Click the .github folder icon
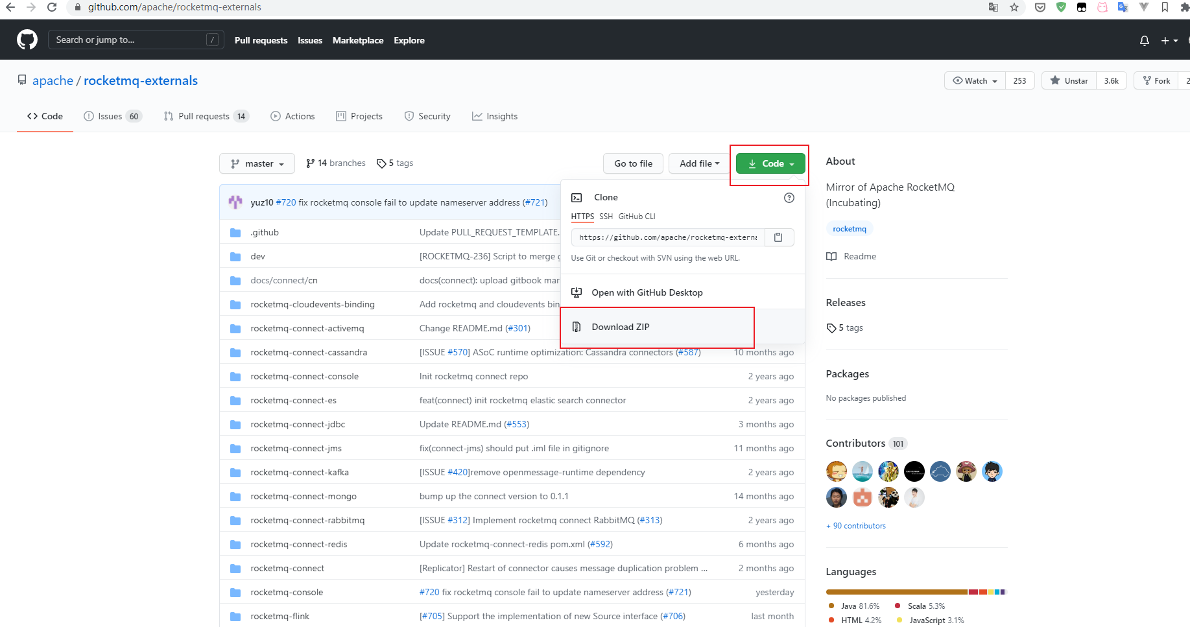The width and height of the screenshot is (1190, 627). click(235, 232)
